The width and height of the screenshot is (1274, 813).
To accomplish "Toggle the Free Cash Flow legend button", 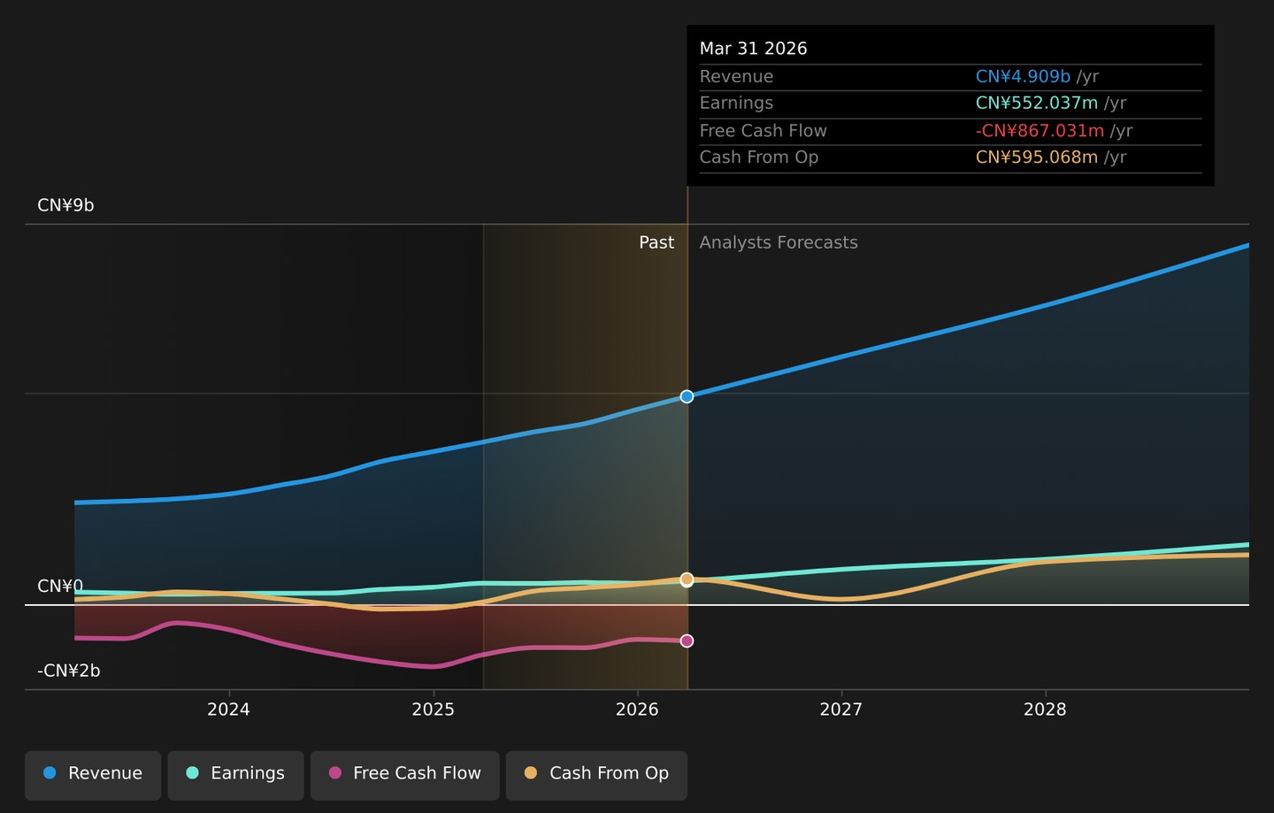I will [405, 776].
